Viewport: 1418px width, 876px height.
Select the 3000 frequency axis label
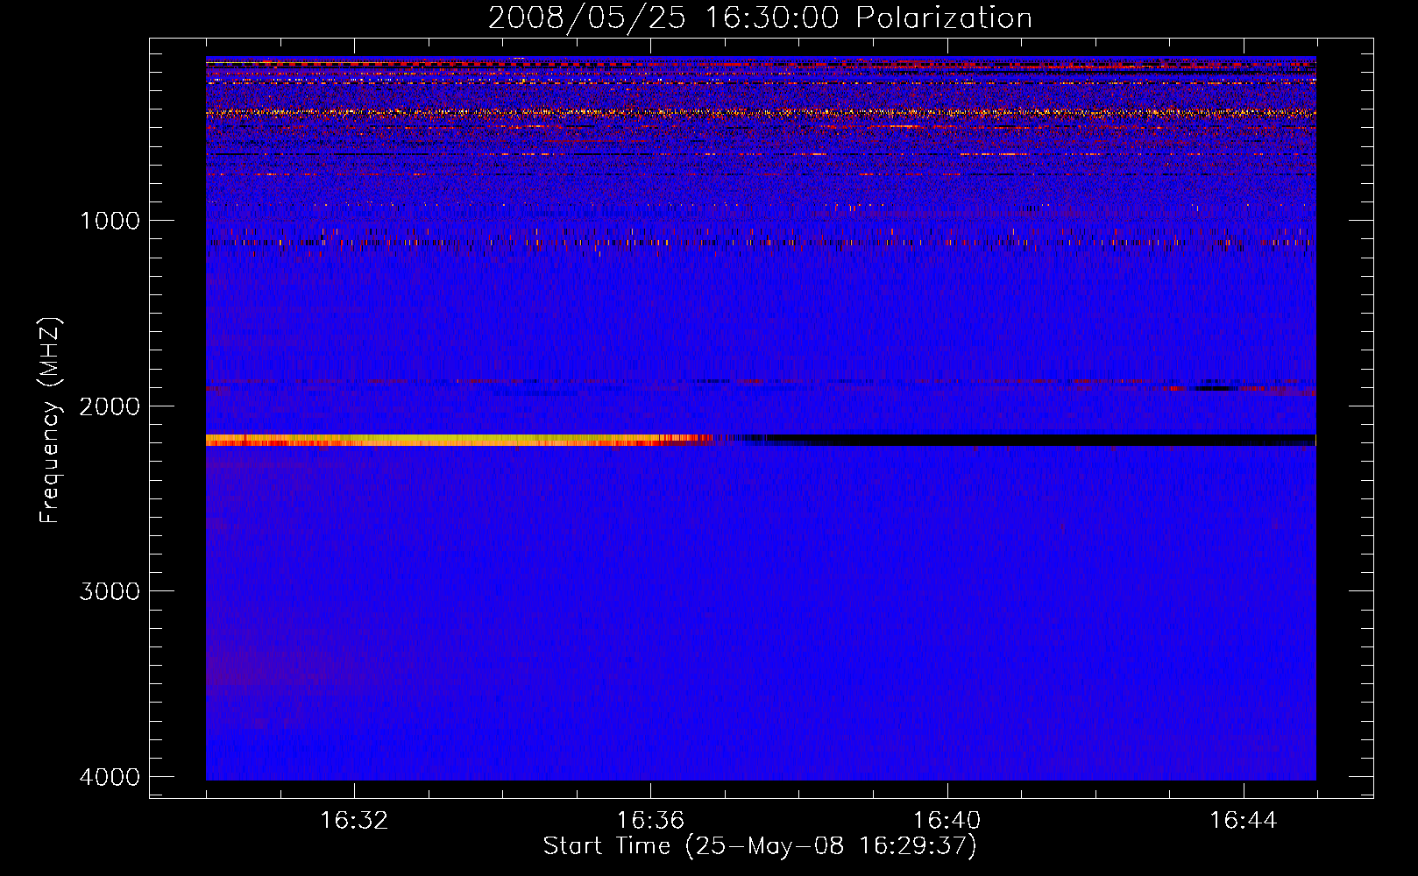click(x=110, y=591)
